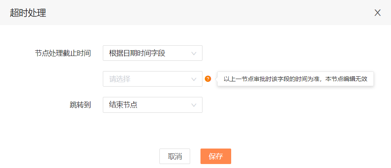Open the 节点处理截止时间 dropdown
This screenshot has height=168, width=391.
click(153, 53)
